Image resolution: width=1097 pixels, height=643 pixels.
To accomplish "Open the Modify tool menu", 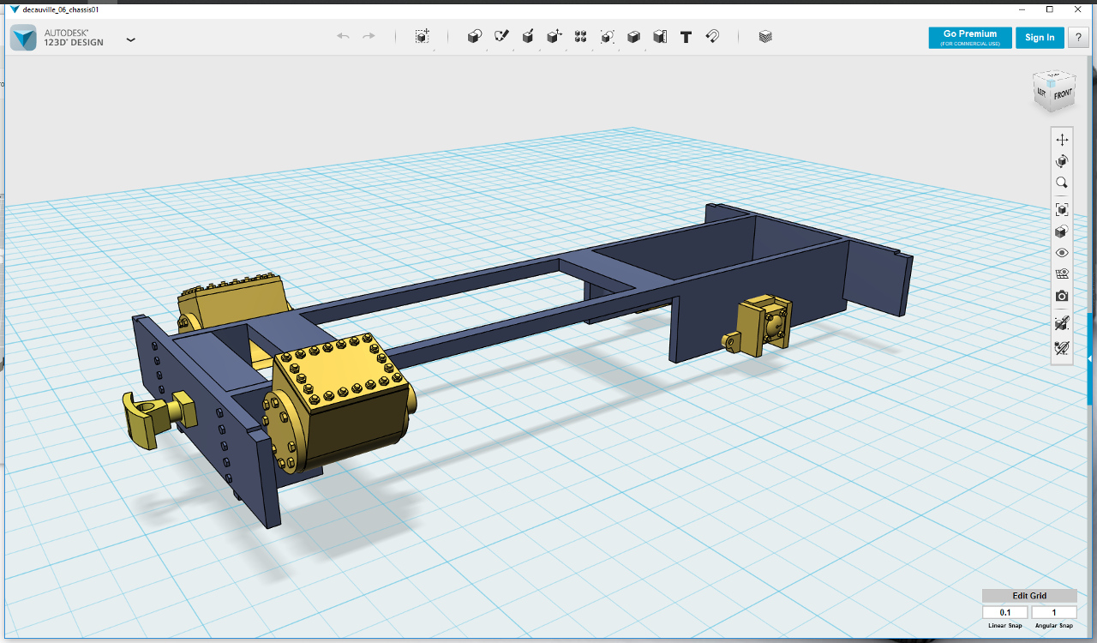I will [554, 37].
